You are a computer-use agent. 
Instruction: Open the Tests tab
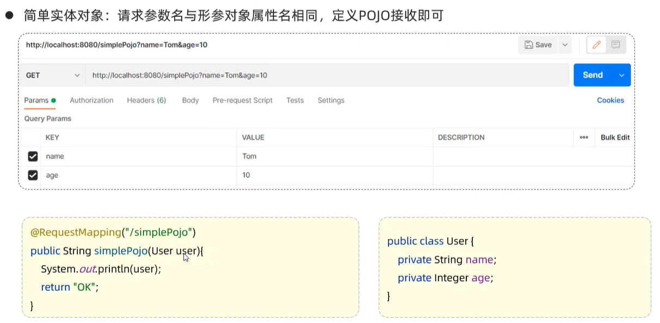point(295,100)
